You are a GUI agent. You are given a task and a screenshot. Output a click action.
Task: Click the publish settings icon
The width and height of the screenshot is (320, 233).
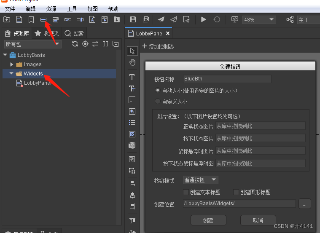(186, 19)
